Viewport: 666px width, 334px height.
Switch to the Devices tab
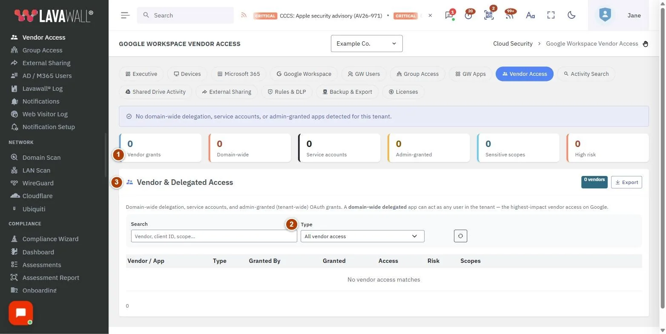coord(187,74)
